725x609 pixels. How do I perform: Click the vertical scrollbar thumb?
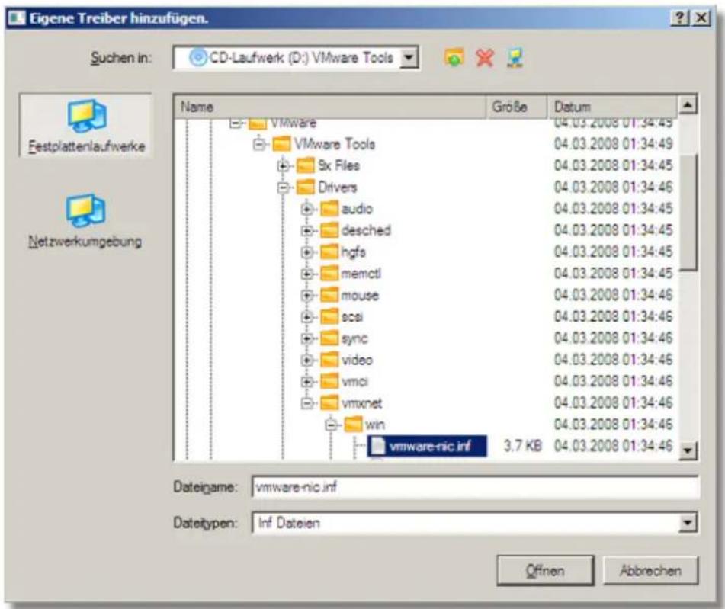688,213
